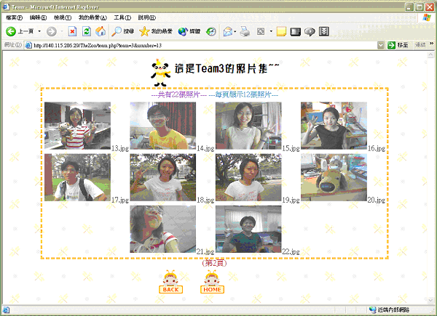Viewport: 437px width, 316px height.
Task: Refresh the page with the toolbar icon
Action: [86, 32]
